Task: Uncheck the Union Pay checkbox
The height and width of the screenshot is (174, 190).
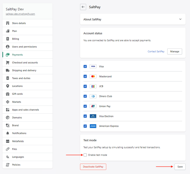Action: [85, 106]
